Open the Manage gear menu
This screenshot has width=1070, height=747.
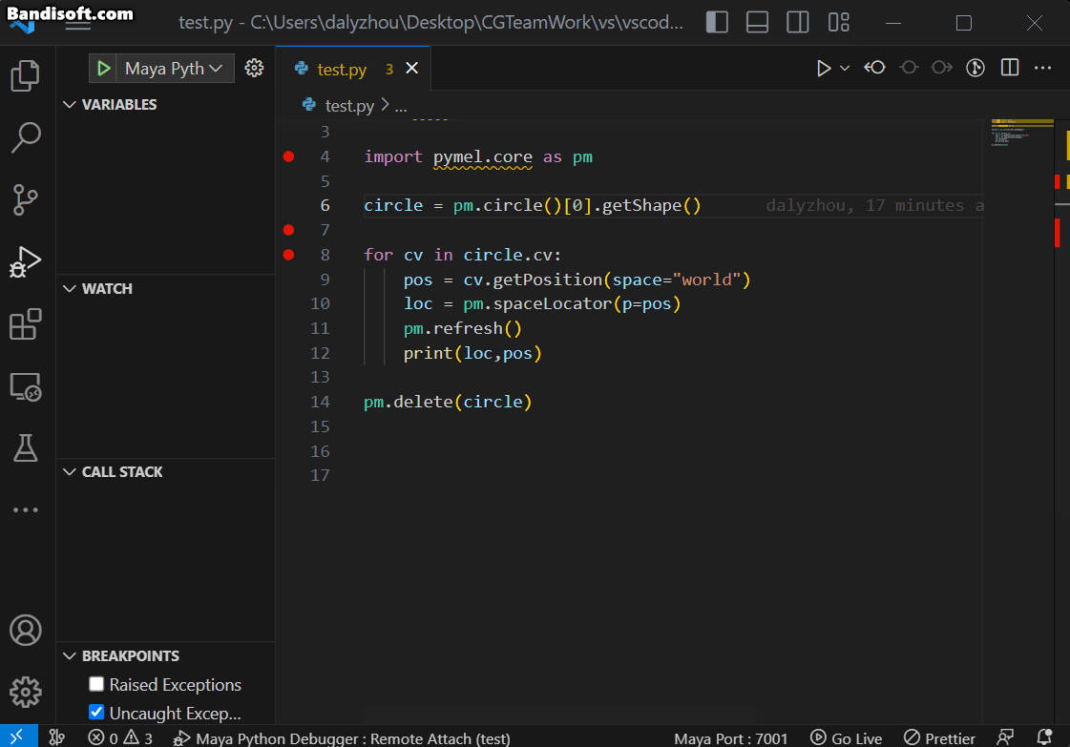click(x=25, y=693)
